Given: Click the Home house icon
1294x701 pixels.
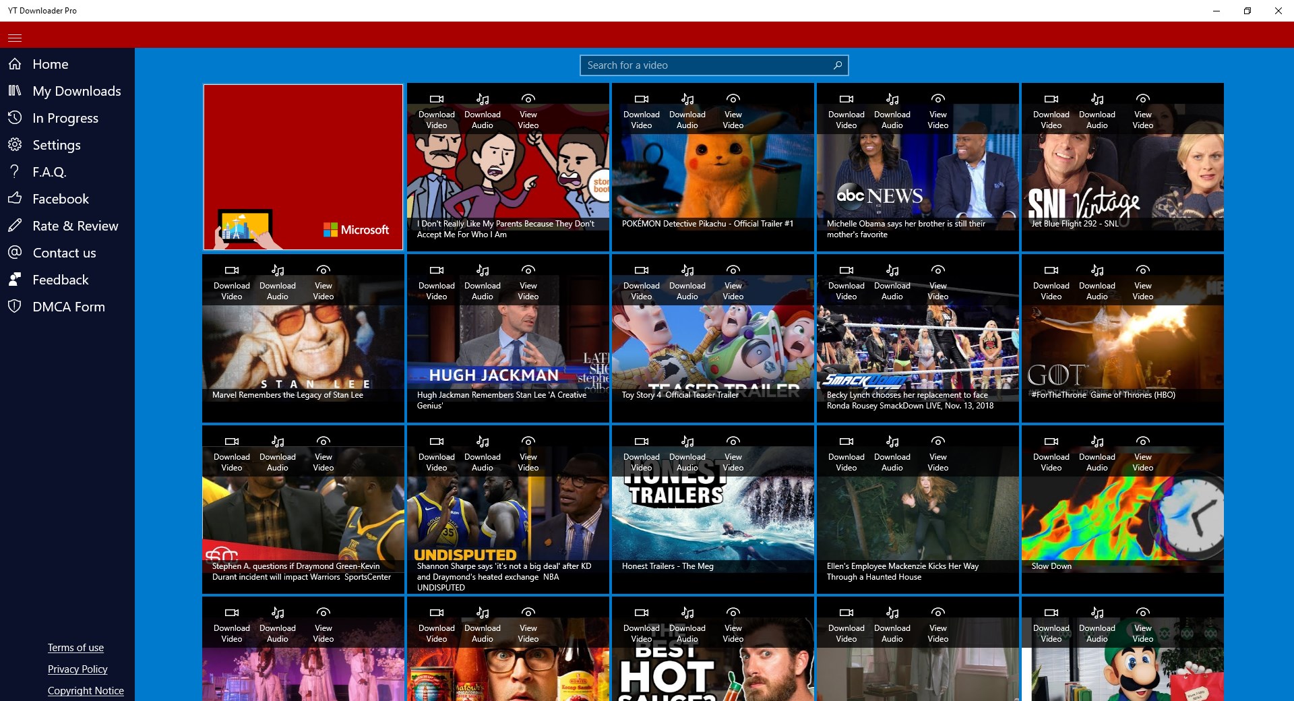Looking at the screenshot, I should (x=15, y=64).
